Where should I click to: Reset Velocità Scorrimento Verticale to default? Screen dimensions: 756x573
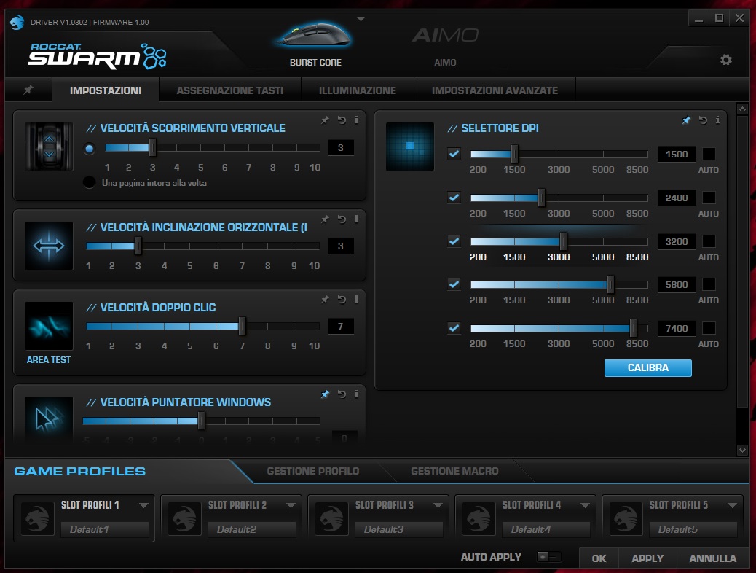[342, 120]
